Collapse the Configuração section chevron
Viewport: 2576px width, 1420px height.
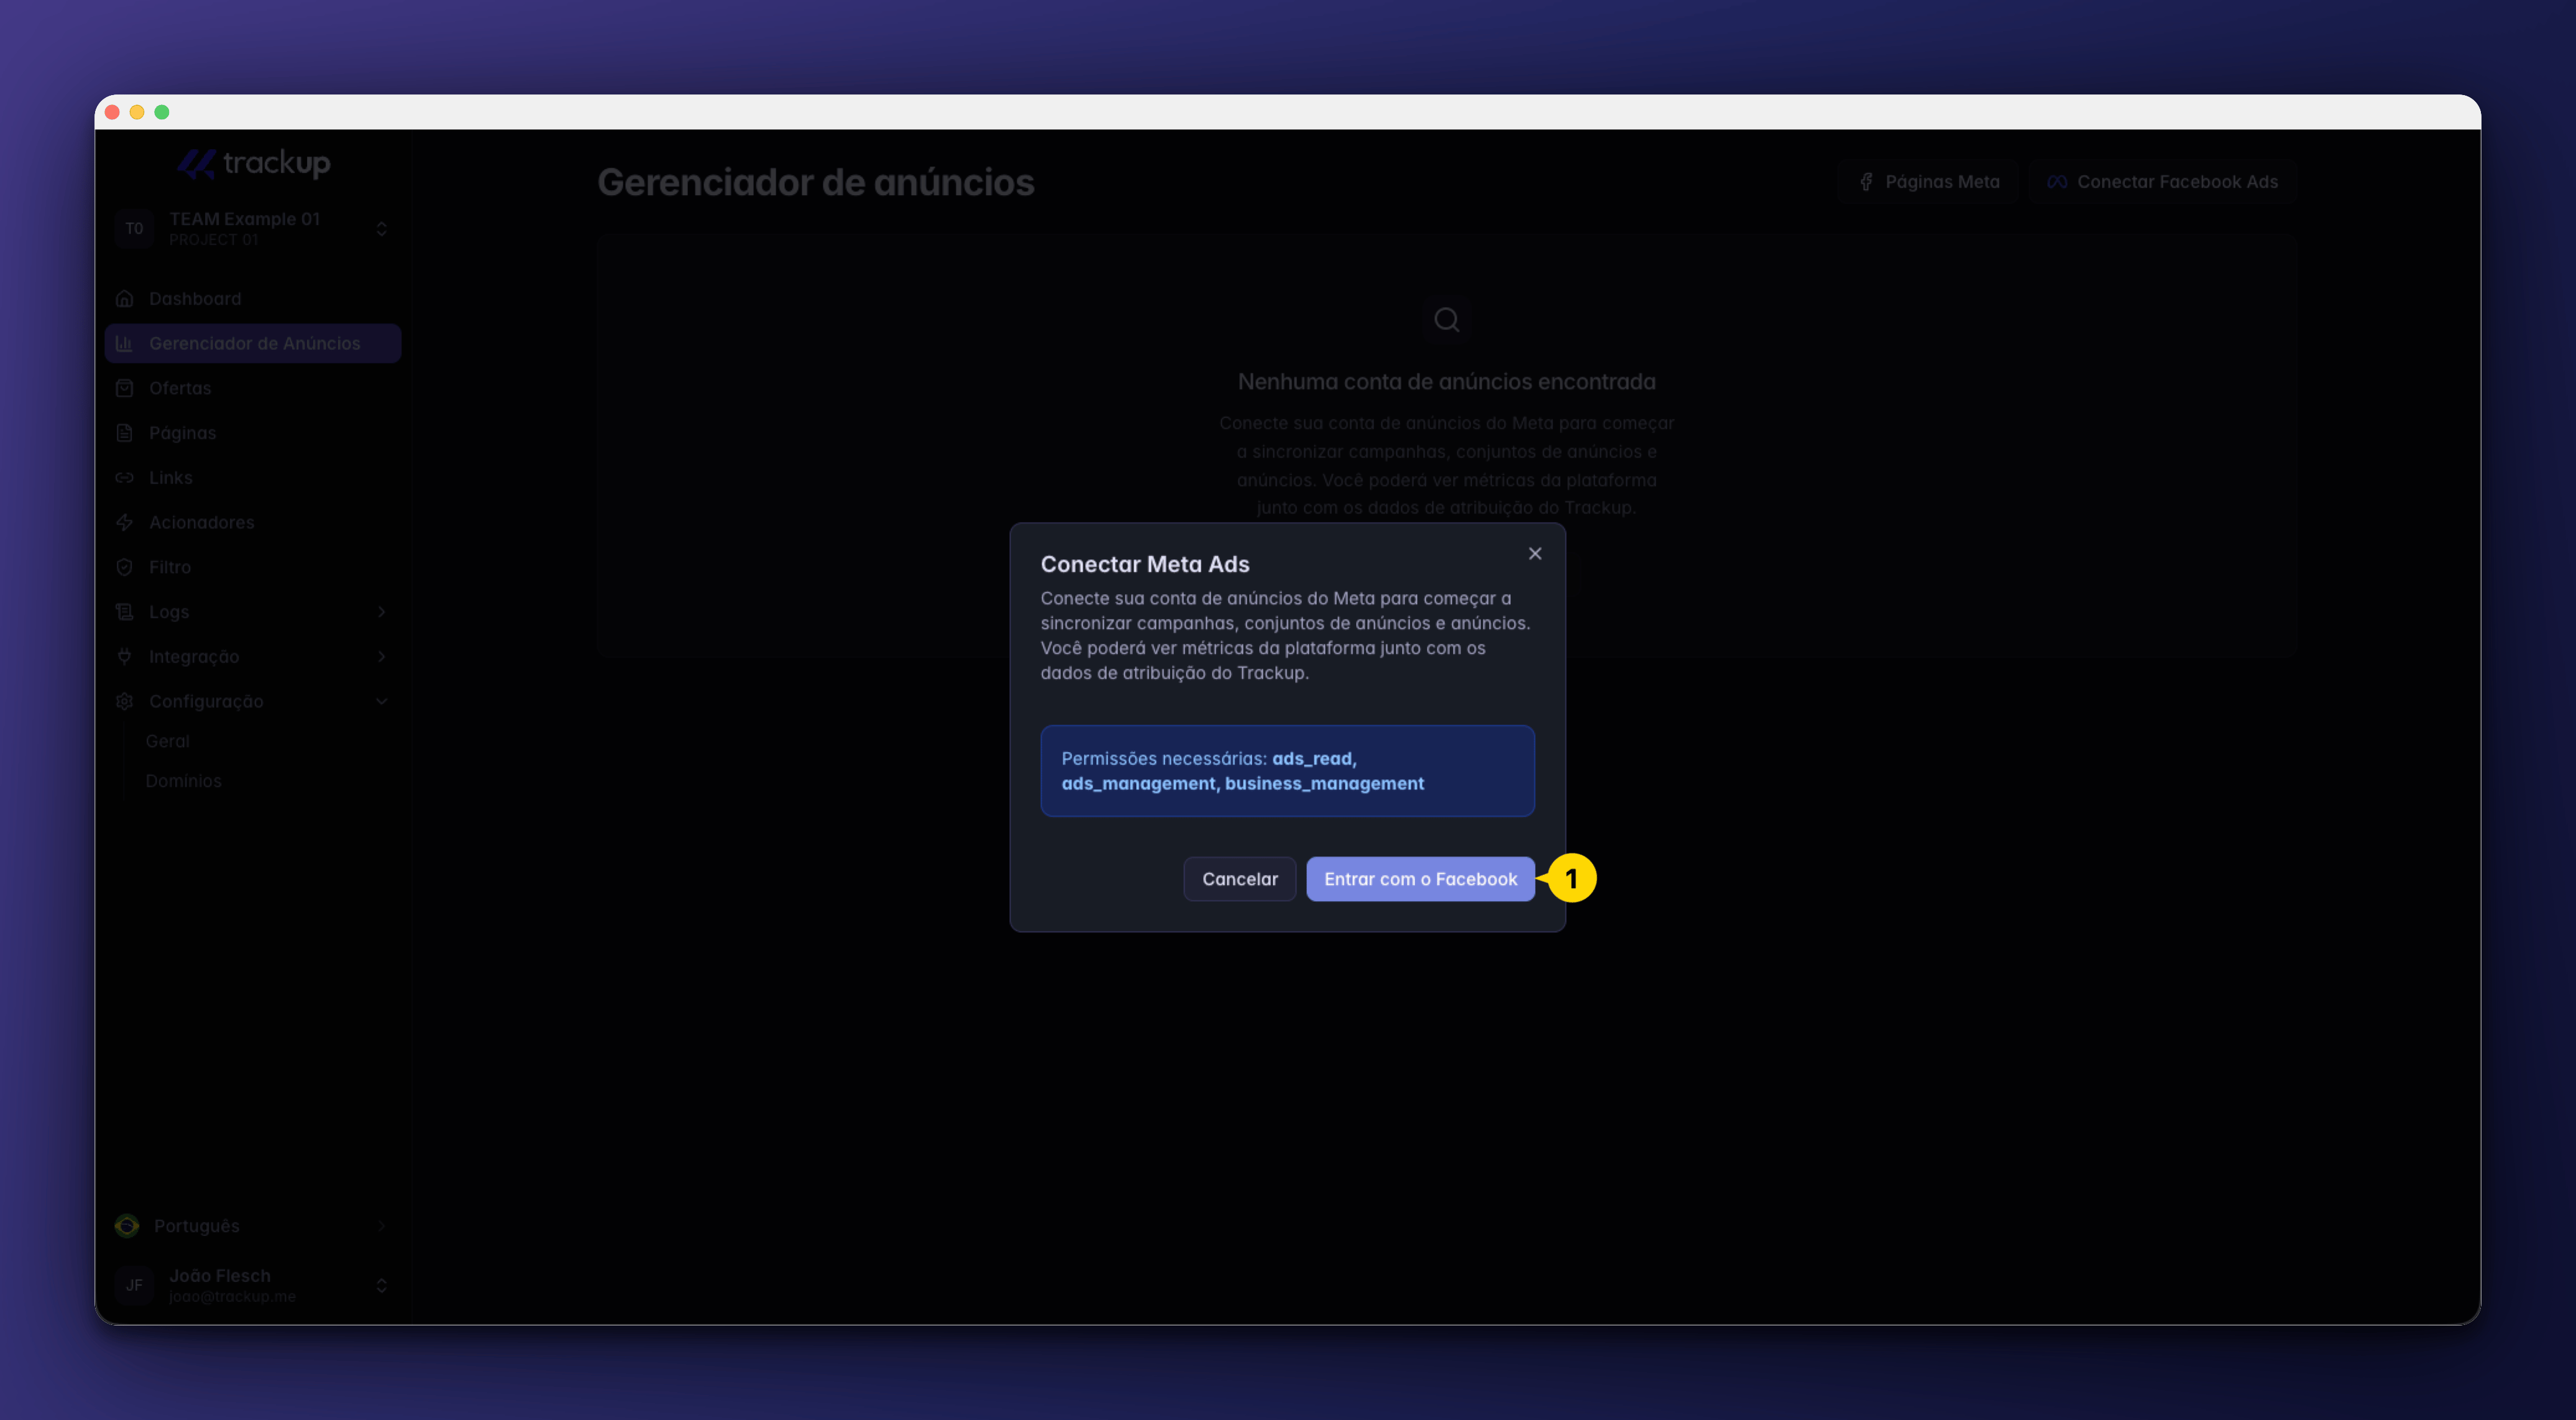click(x=382, y=702)
